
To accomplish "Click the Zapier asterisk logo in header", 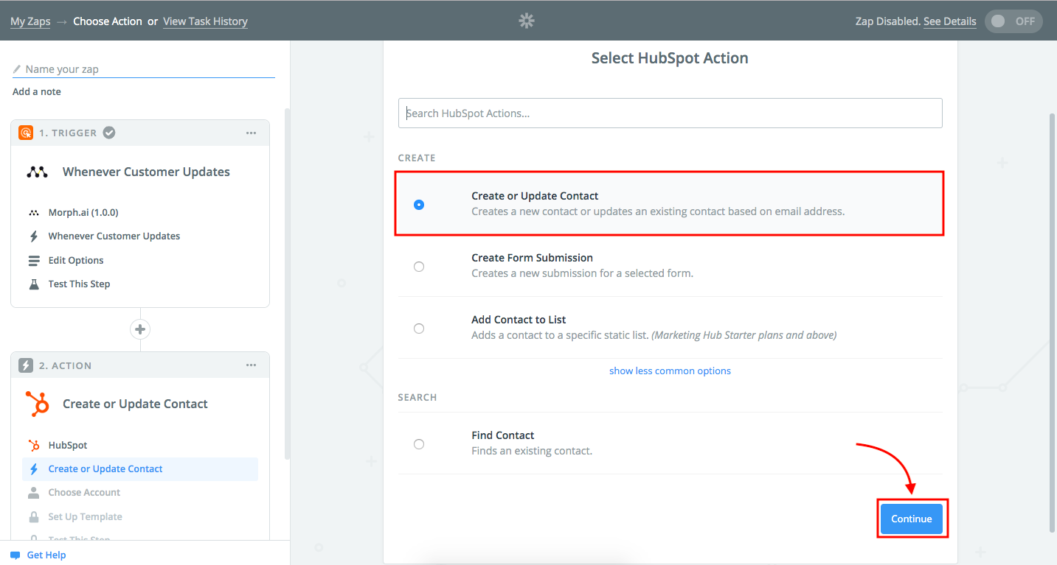I will click(x=527, y=21).
